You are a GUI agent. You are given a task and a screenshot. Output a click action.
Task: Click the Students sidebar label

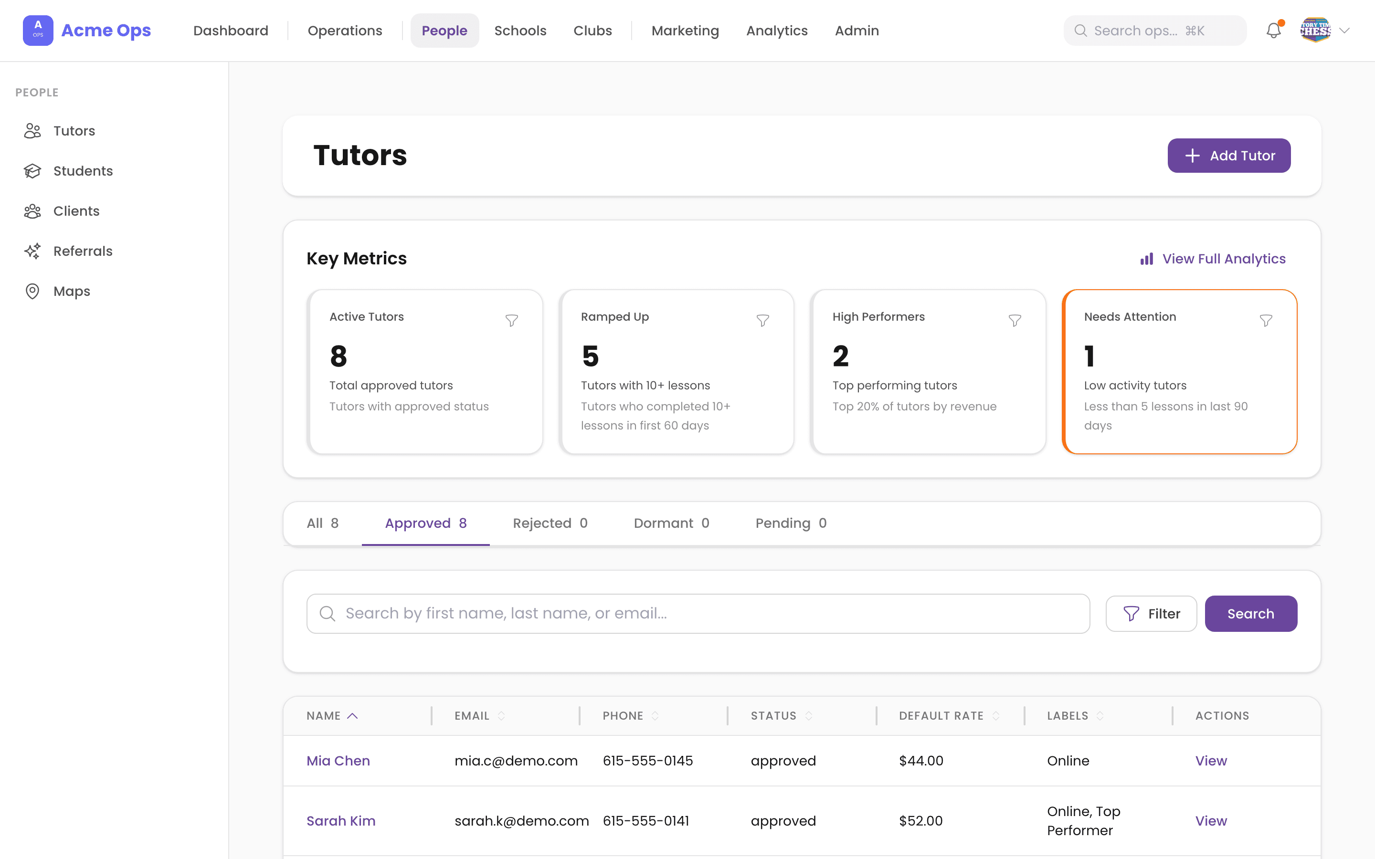(83, 171)
